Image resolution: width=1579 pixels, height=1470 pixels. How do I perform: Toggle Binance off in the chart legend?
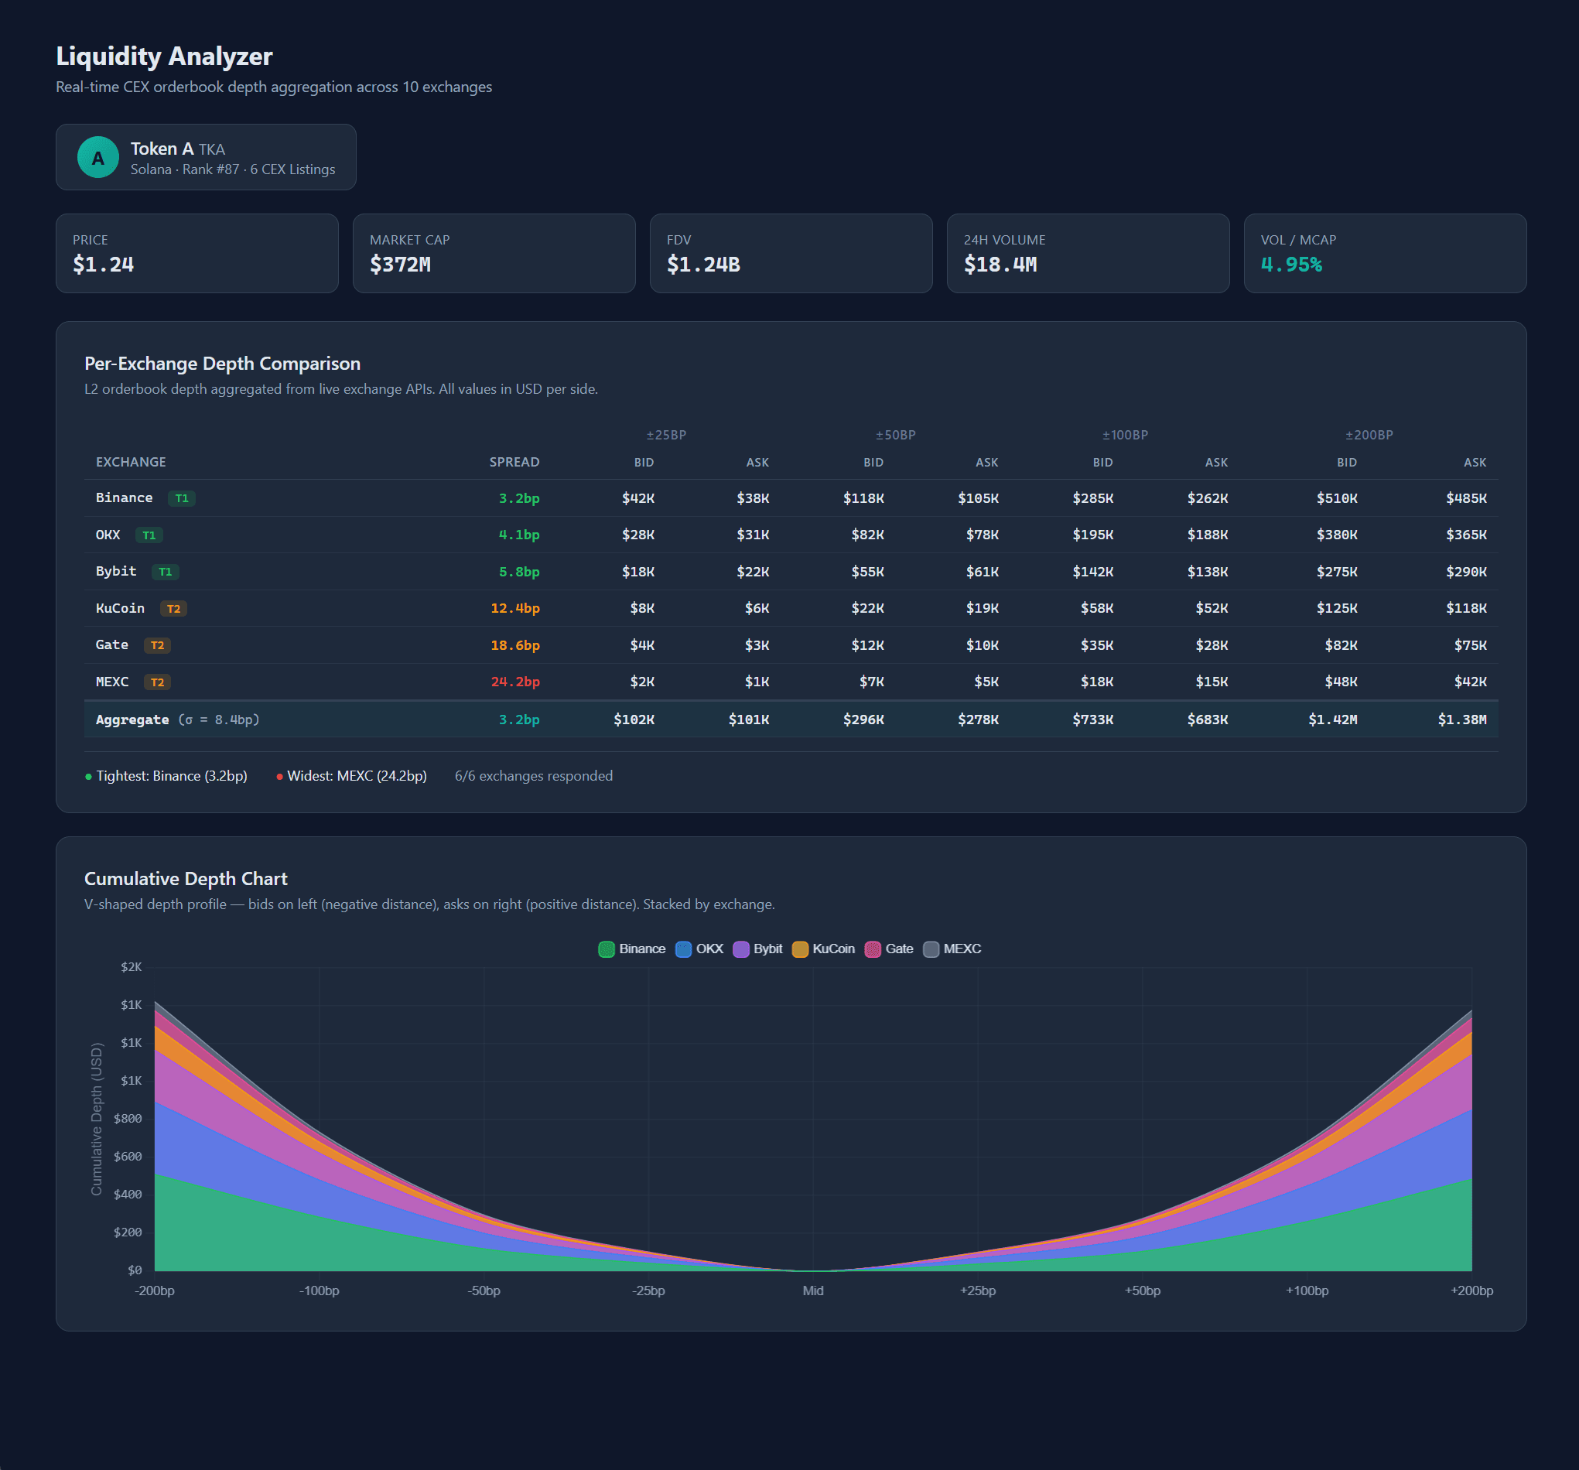[x=633, y=949]
